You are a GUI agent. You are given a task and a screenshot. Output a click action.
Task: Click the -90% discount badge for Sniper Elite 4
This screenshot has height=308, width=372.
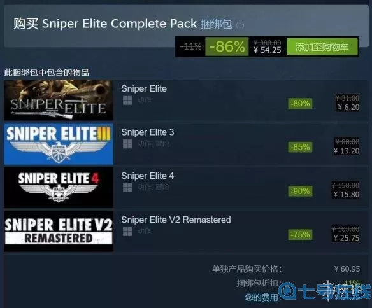[x=300, y=191]
